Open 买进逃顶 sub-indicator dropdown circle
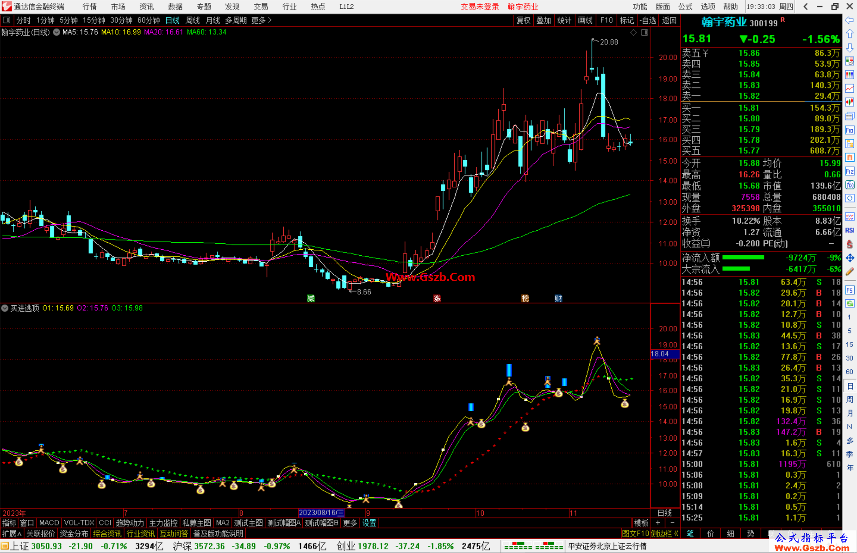Viewport: 857px width, 553px height. coord(5,308)
